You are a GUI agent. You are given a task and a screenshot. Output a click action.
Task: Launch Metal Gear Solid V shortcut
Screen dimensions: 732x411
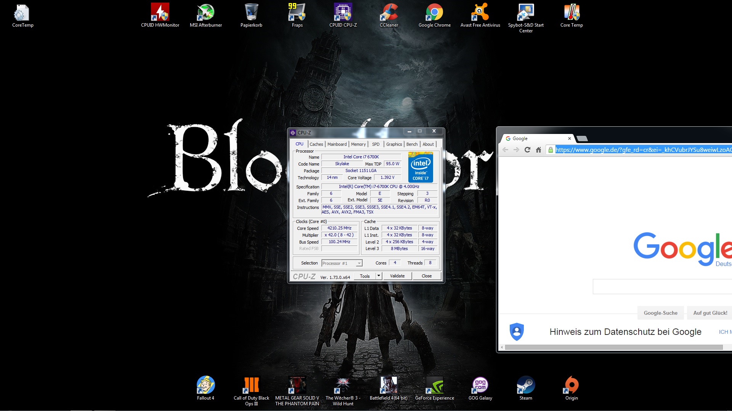(x=297, y=391)
